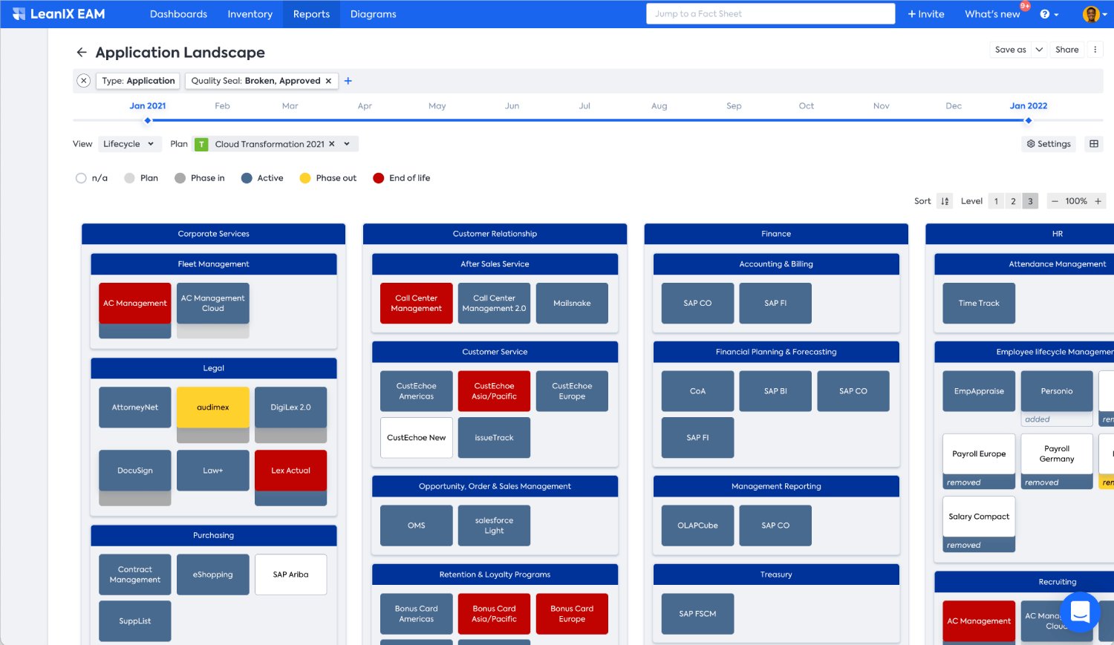This screenshot has width=1114, height=645.
Task: Click the Jump to a Fact Sheet search field
Action: click(770, 14)
